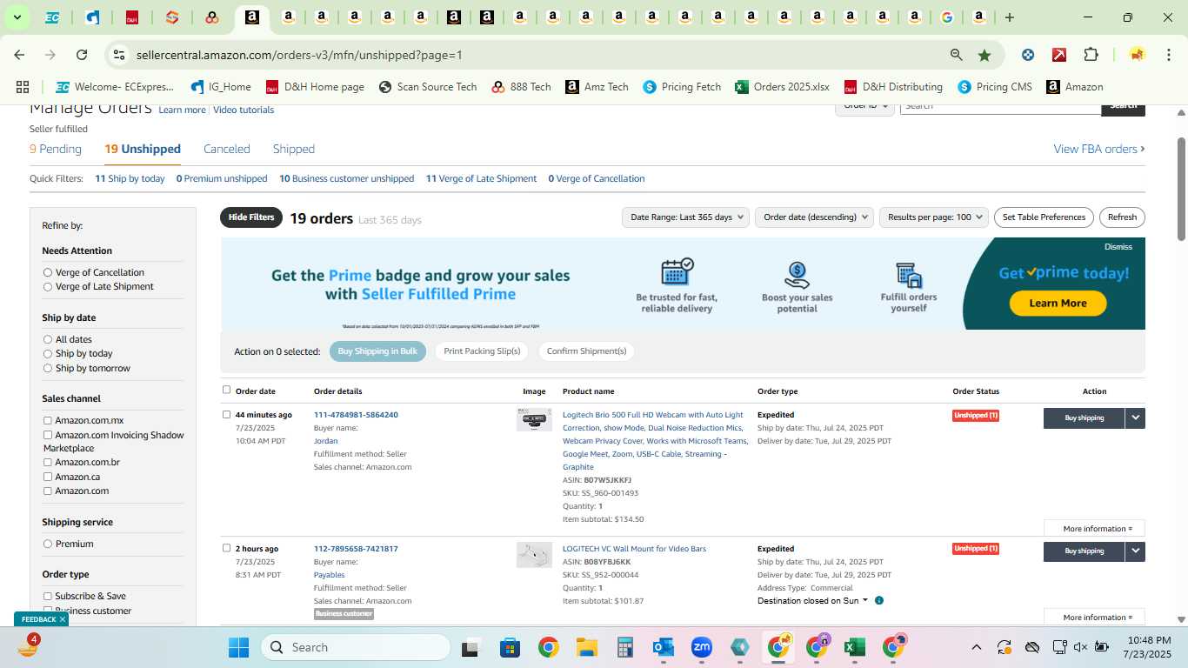Click info icon beside Destination closed on Sun
This screenshot has height=668, width=1188.
pos(879,601)
